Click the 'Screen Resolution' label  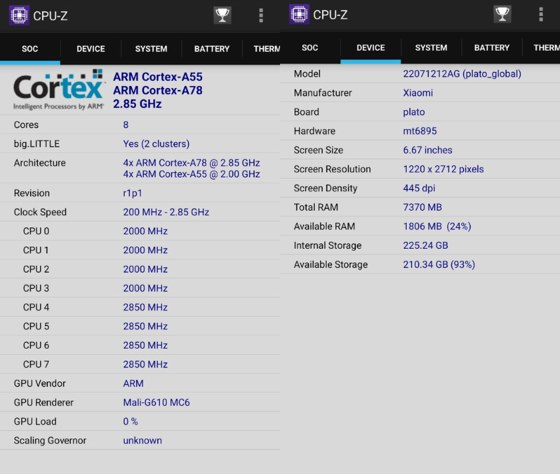click(332, 169)
